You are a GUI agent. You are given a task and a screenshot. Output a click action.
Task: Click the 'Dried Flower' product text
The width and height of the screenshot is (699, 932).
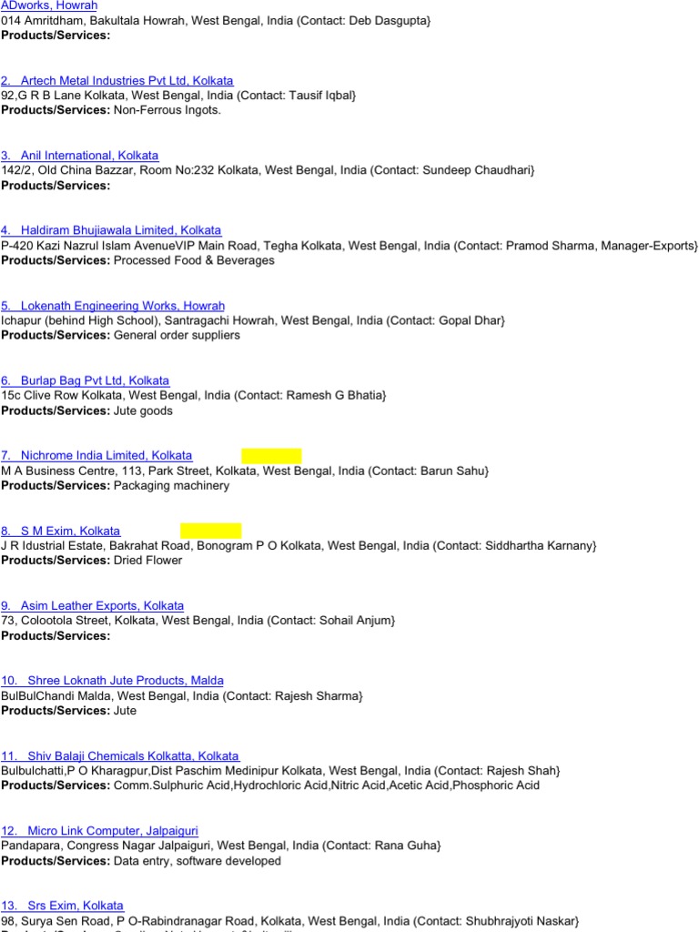pyautogui.click(x=147, y=561)
